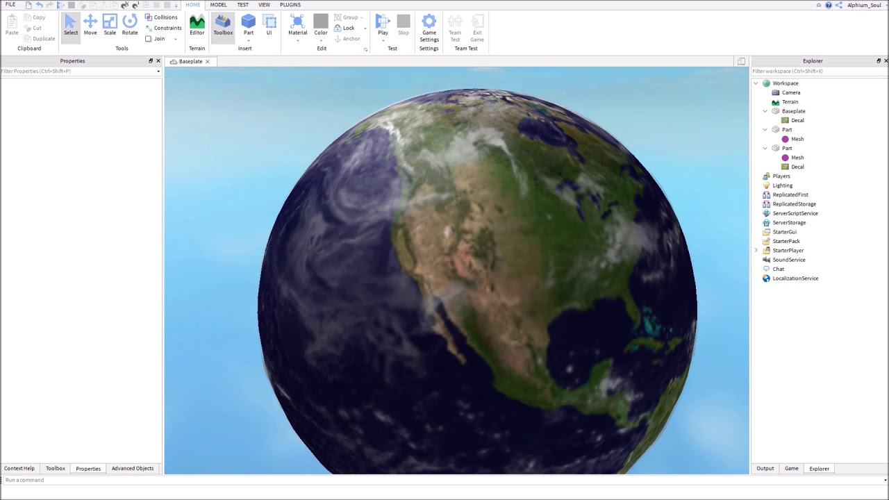Screen dimensions: 889x500
Task: Collapse the Workspace node
Action: pos(756,83)
